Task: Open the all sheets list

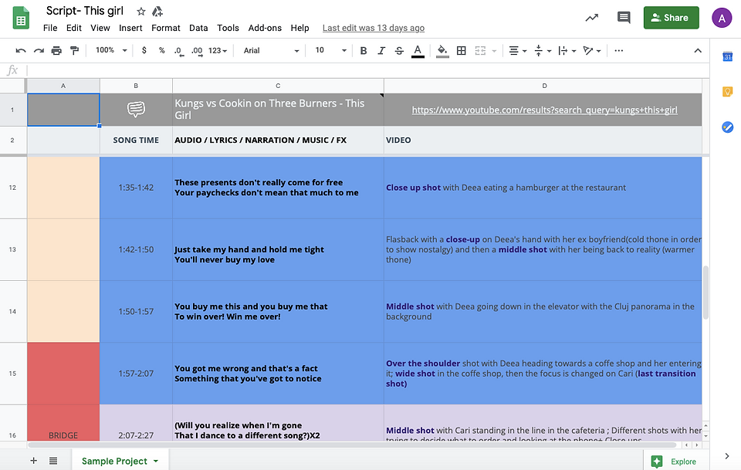Action: coord(53,461)
